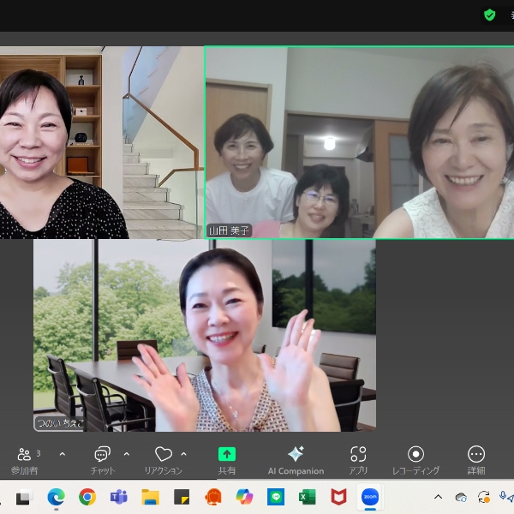This screenshot has height=514, width=514.
Task: Click the Zoom icon in the taskbar
Action: click(370, 497)
